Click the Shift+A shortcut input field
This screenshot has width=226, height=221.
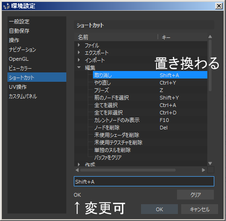[x=144, y=181]
